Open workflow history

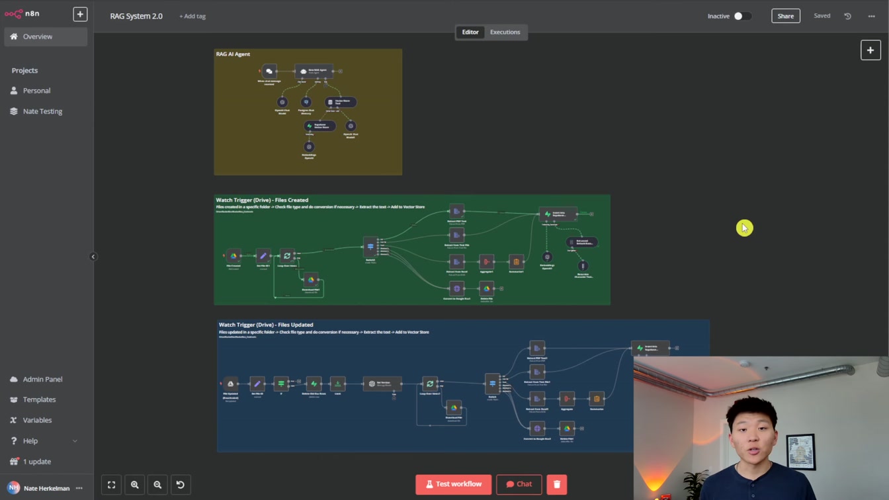pos(847,16)
